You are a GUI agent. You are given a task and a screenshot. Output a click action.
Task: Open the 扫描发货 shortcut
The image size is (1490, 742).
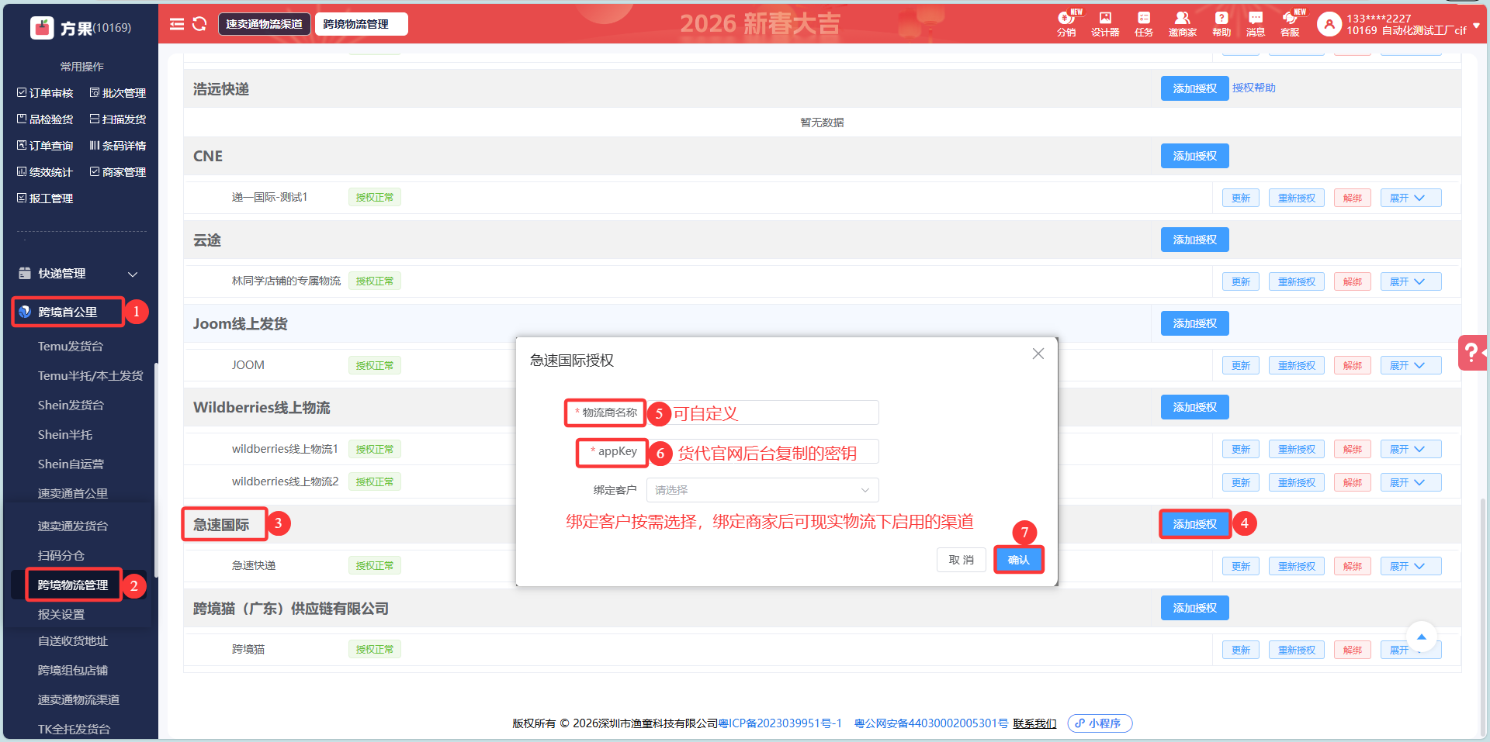tap(118, 119)
